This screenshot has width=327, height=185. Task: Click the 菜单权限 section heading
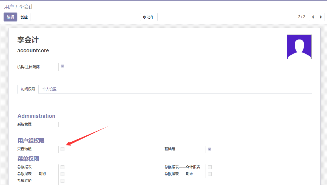point(28,159)
